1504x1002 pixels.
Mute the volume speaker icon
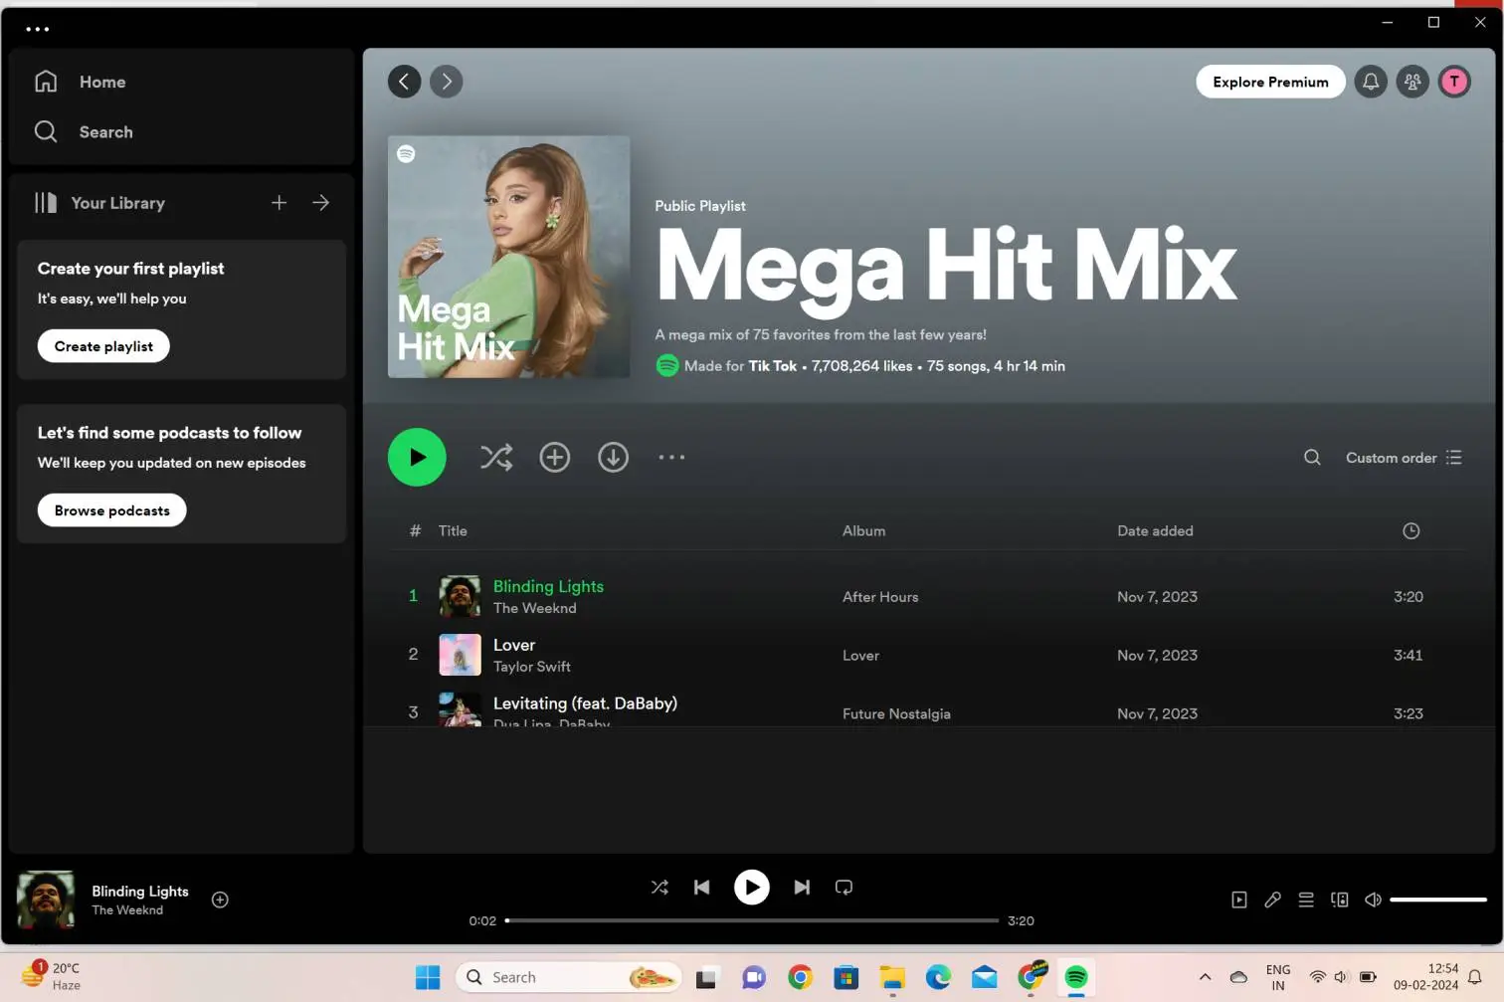pyautogui.click(x=1373, y=900)
